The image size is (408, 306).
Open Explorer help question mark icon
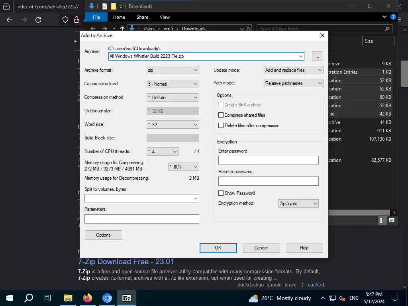coord(393,17)
